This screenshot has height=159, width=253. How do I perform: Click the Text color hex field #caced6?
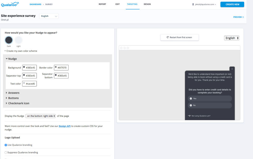coord(29,84)
